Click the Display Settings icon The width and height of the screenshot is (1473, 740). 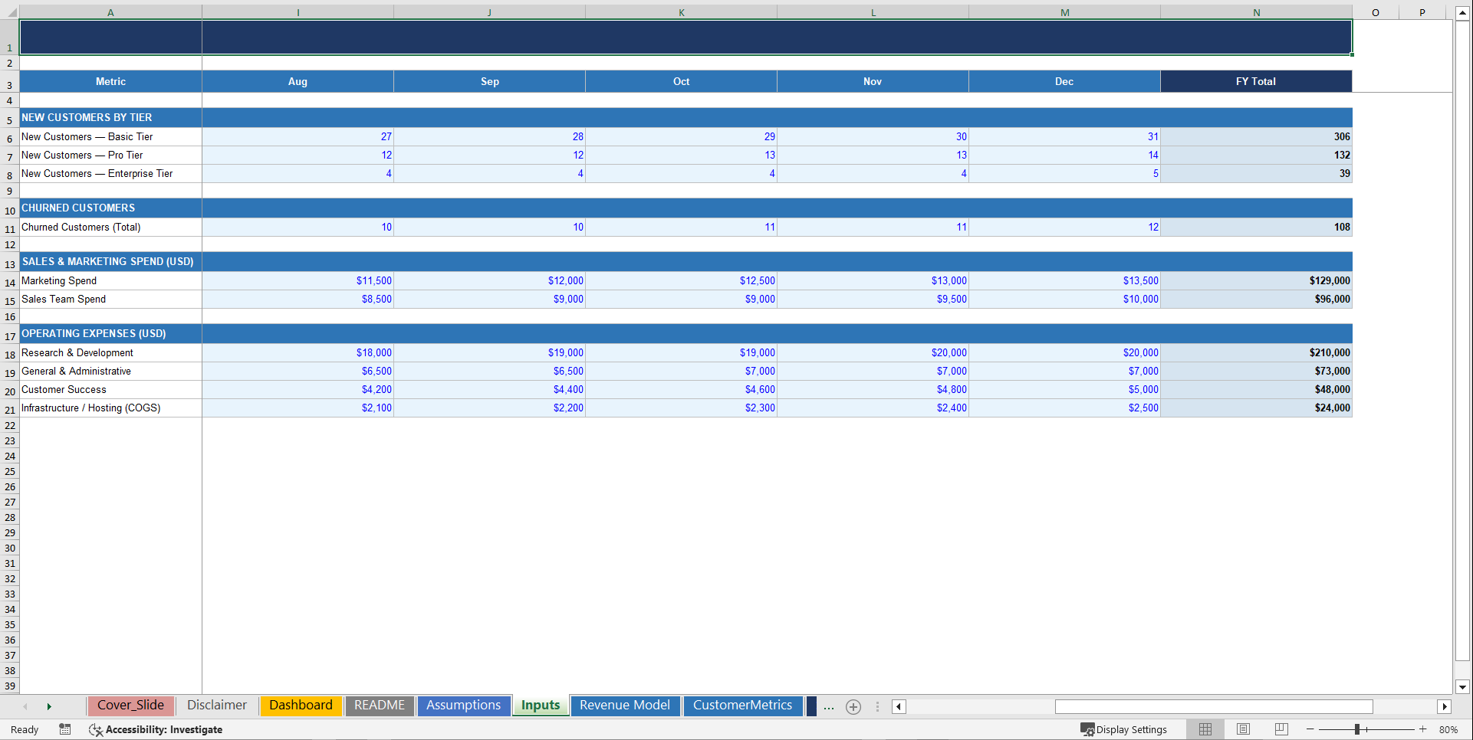(1088, 729)
